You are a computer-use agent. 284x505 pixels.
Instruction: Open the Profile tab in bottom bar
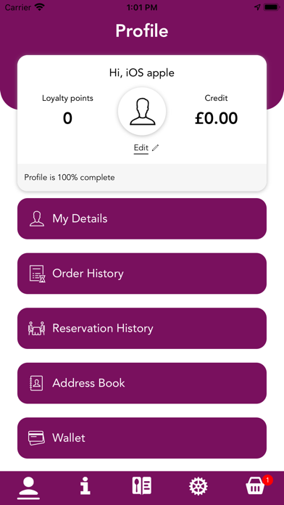28,488
